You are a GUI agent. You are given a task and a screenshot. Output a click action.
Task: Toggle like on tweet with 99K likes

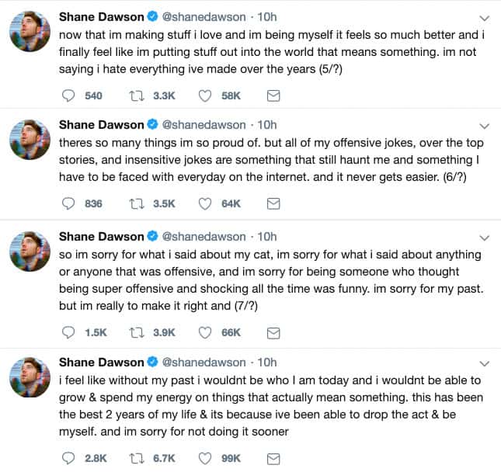(206, 459)
